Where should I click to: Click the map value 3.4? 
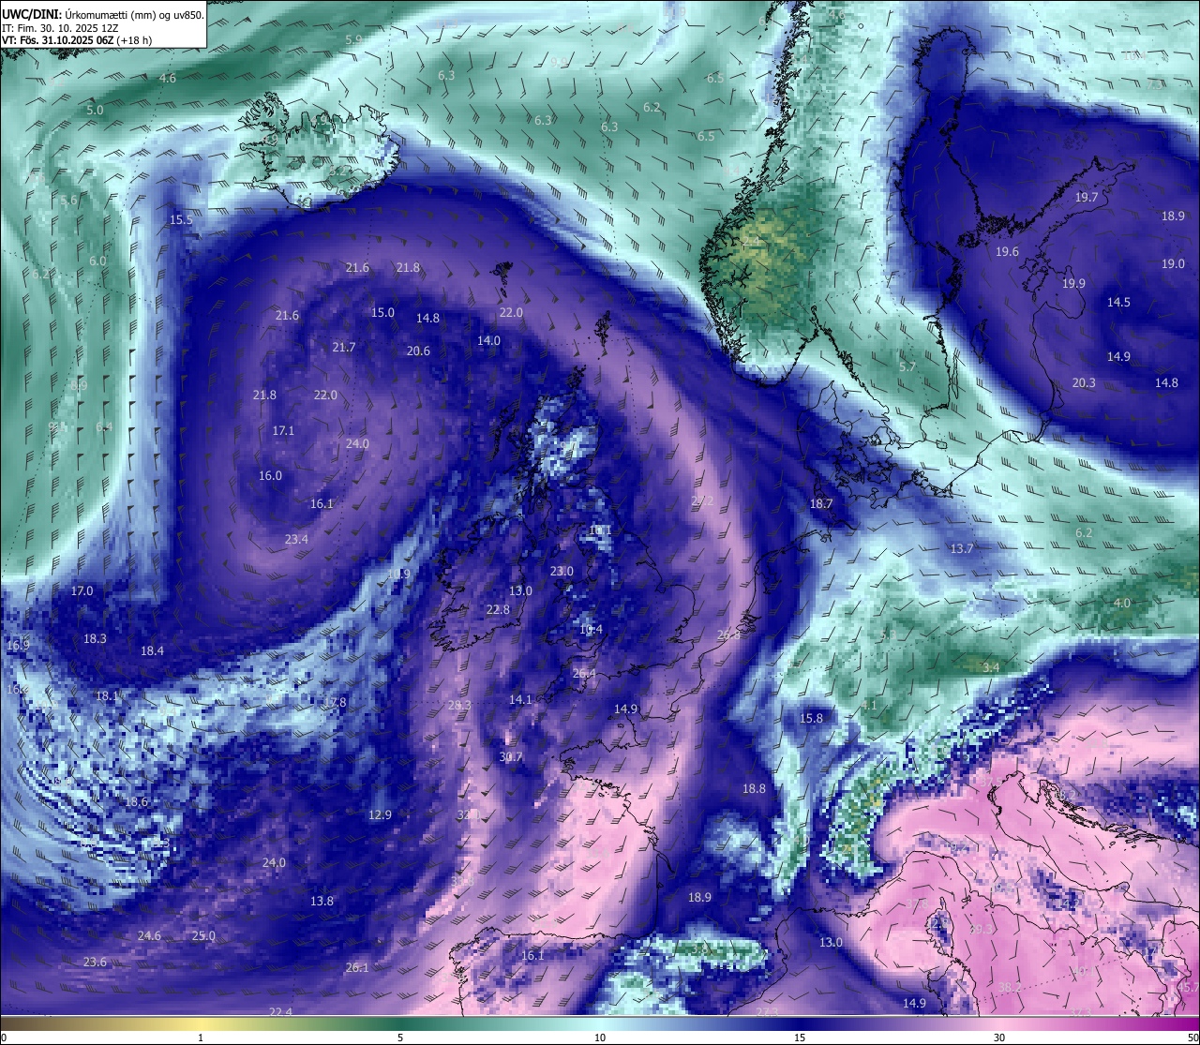tap(991, 668)
